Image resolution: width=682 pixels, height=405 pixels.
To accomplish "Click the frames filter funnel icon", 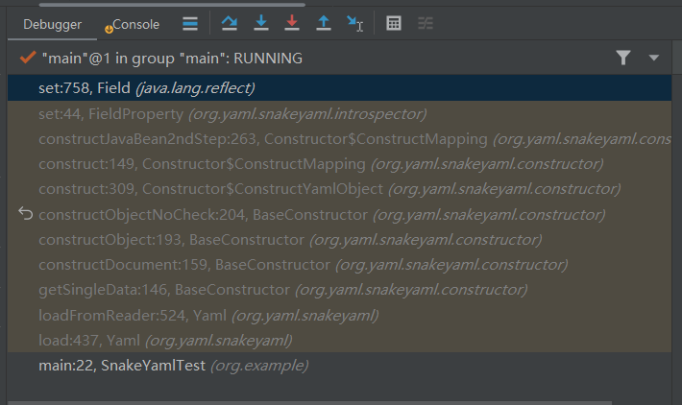I will click(x=623, y=59).
